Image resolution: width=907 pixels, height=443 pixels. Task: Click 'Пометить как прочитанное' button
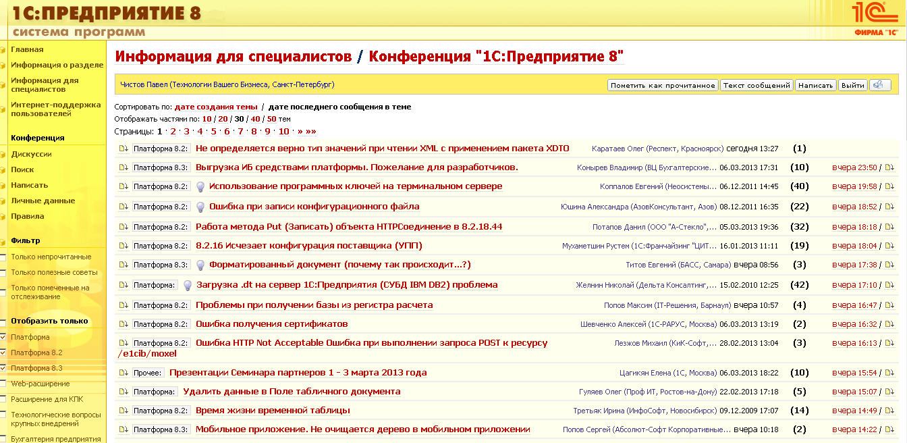click(663, 85)
